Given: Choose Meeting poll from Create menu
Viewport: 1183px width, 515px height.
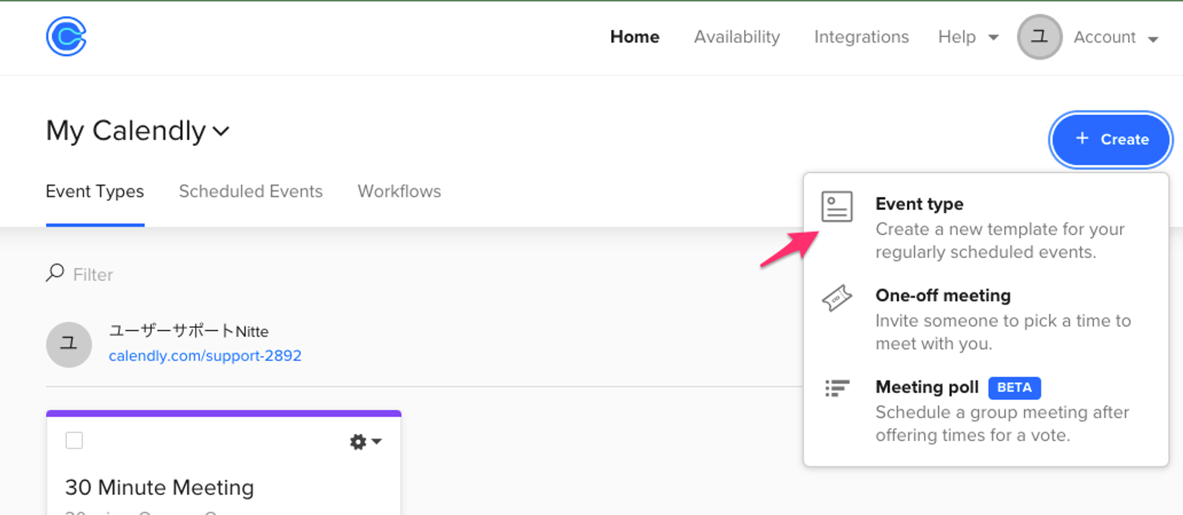Looking at the screenshot, I should (x=986, y=410).
